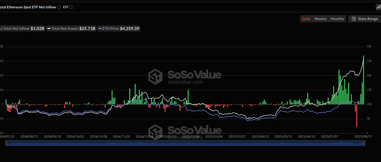This screenshot has height=162, width=381.
Task: Toggle the Total Net Assets legend series
Action: 71,28
